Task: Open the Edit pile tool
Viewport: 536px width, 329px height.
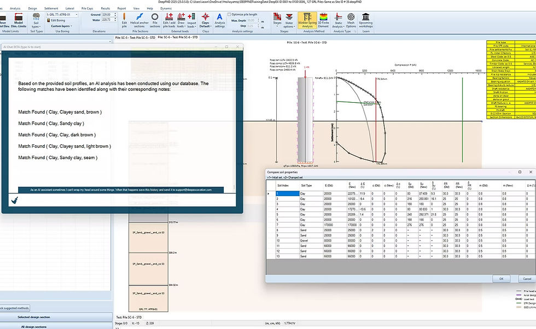Action: pos(124,20)
